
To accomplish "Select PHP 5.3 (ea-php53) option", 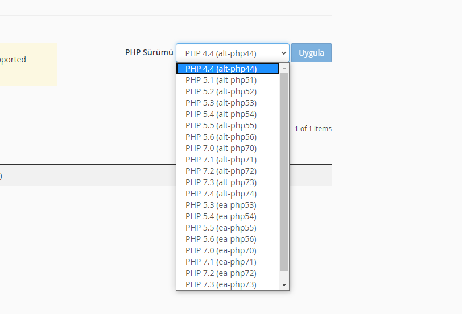I will point(228,205).
